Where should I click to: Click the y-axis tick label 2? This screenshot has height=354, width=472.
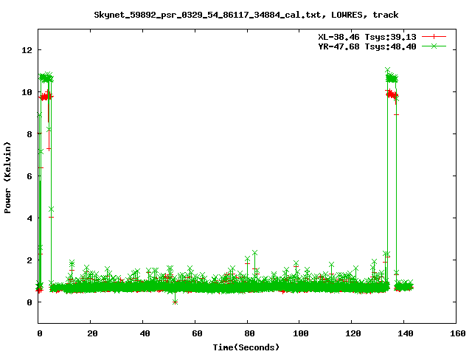click(29, 260)
